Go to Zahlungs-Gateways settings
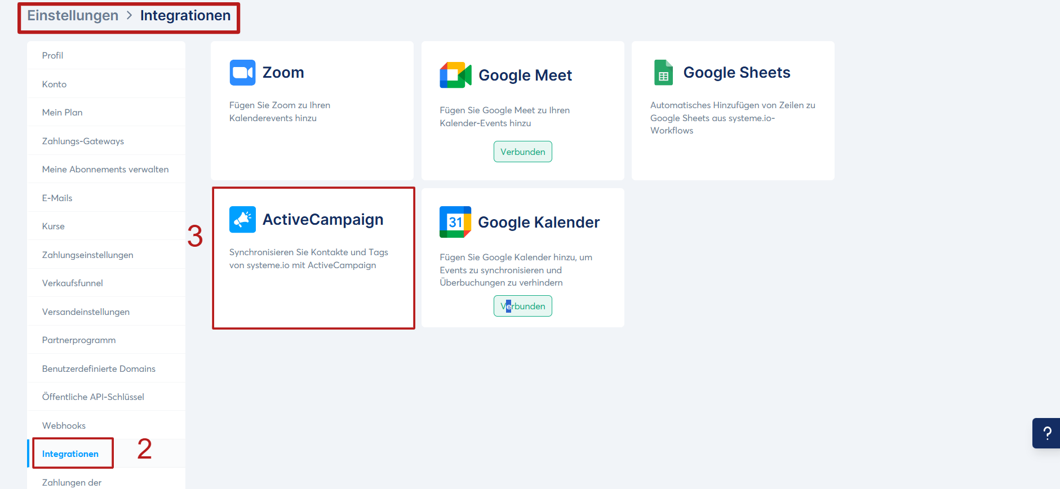 pyautogui.click(x=106, y=141)
